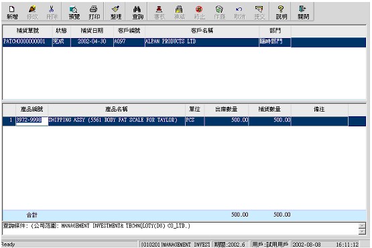The image size is (372, 248).
Task: Select SHIPPING ASSY product name cell
Action: (117, 120)
